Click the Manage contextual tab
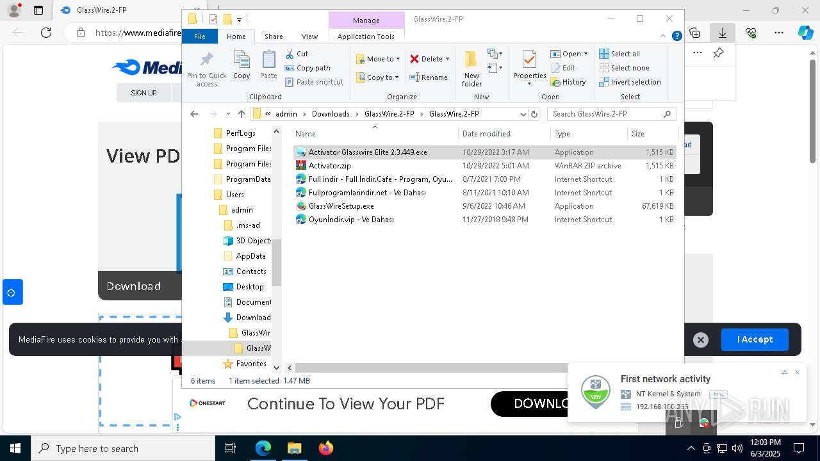Viewport: 820px width, 461px height. 366,20
